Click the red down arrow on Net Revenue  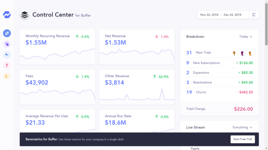tap(156, 36)
